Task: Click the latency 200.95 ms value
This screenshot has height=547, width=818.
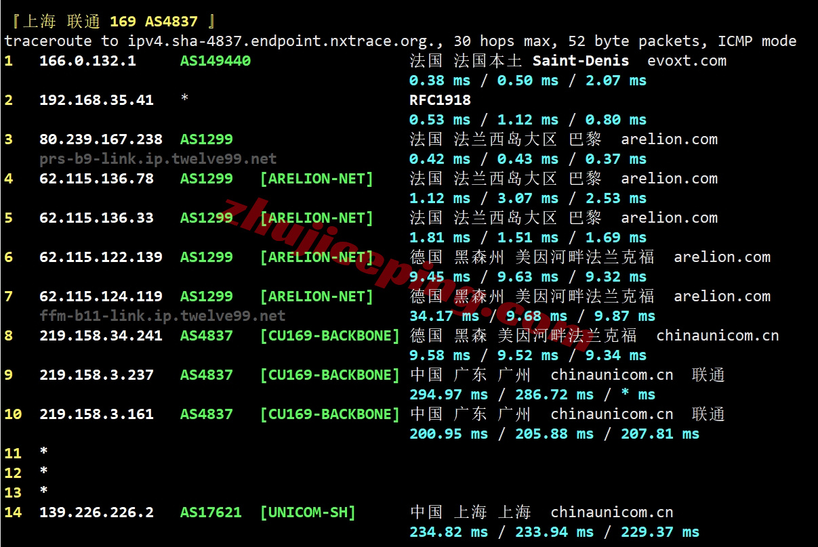Action: coord(449,434)
